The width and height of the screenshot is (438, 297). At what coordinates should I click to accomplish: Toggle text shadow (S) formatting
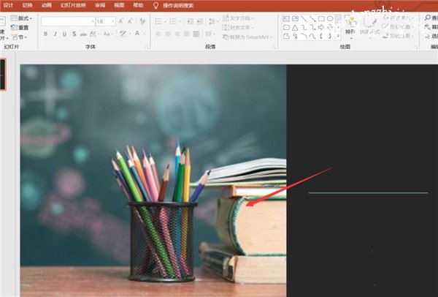click(74, 34)
